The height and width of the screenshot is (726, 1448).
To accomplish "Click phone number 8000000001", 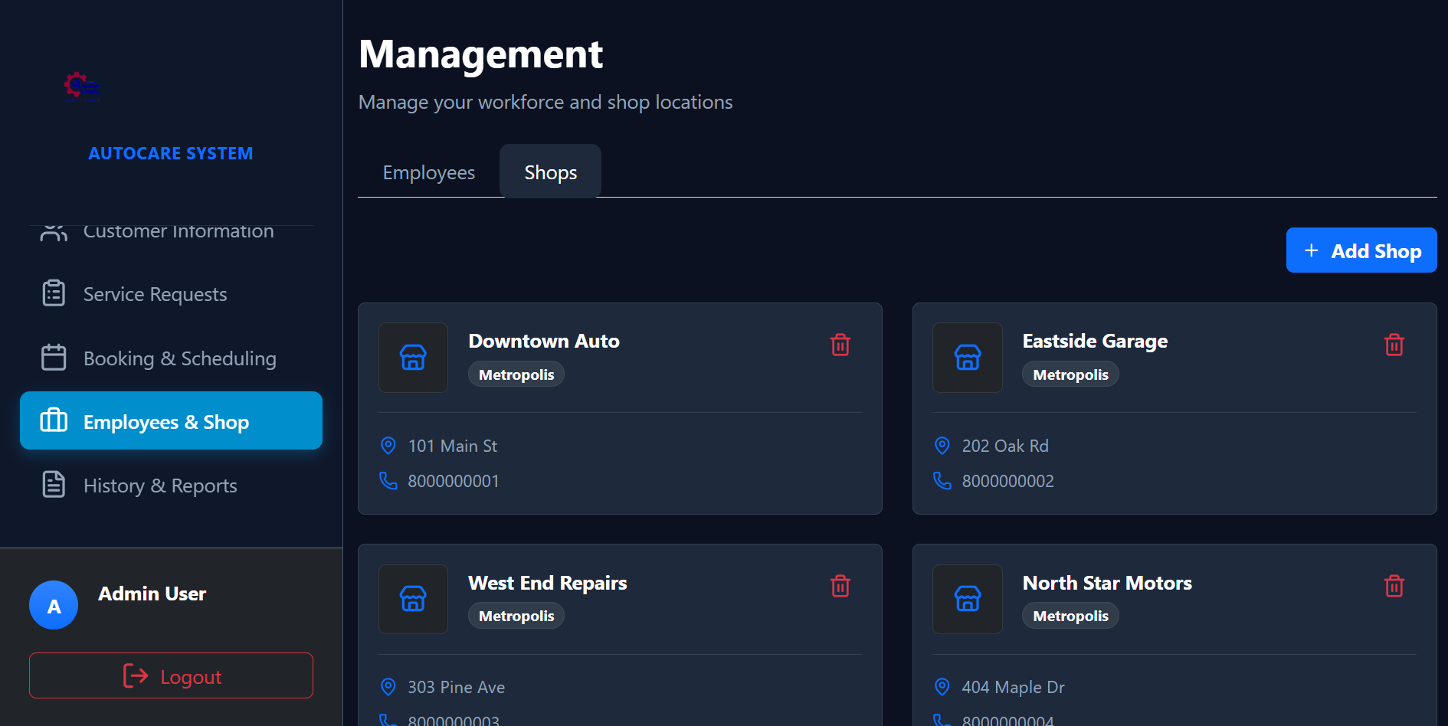I will [454, 481].
